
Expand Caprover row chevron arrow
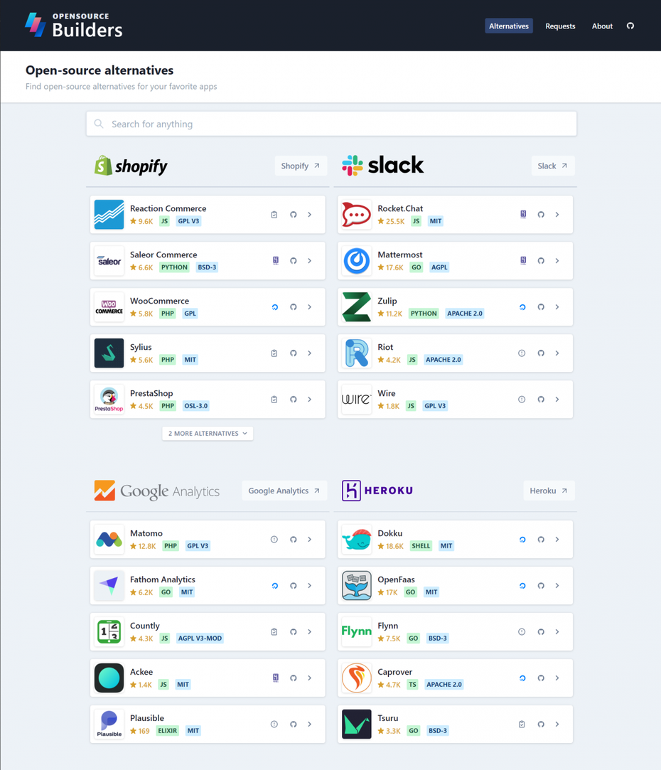click(557, 678)
